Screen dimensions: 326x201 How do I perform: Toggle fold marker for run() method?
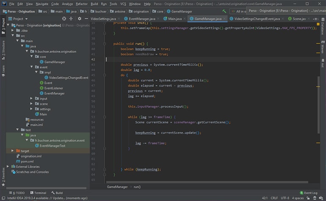click(x=105, y=44)
